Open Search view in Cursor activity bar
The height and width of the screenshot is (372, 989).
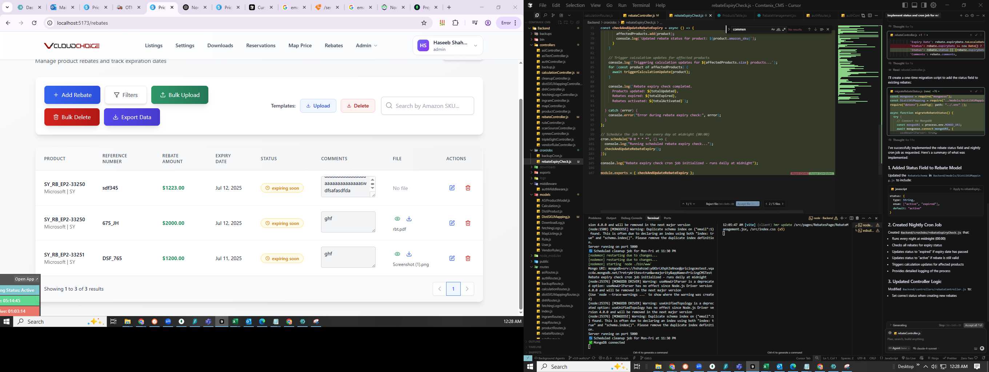[545, 15]
